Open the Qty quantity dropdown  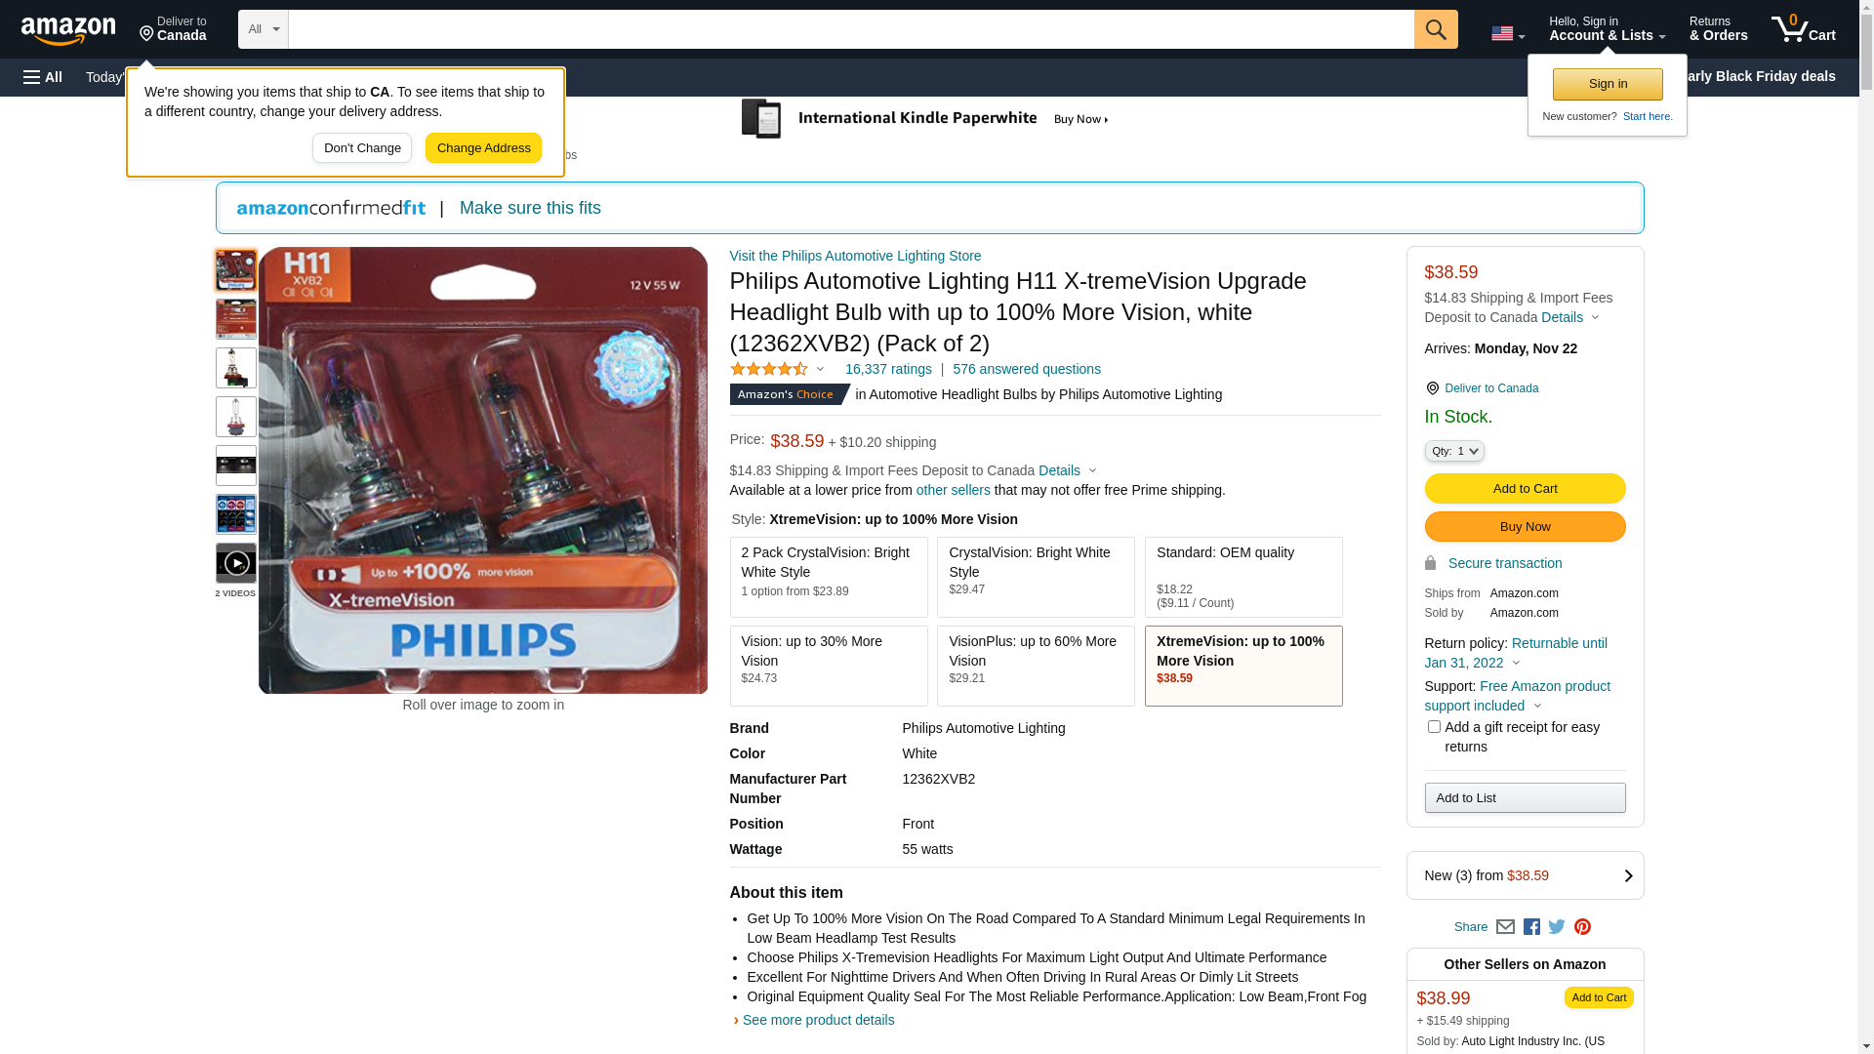pyautogui.click(x=1454, y=451)
